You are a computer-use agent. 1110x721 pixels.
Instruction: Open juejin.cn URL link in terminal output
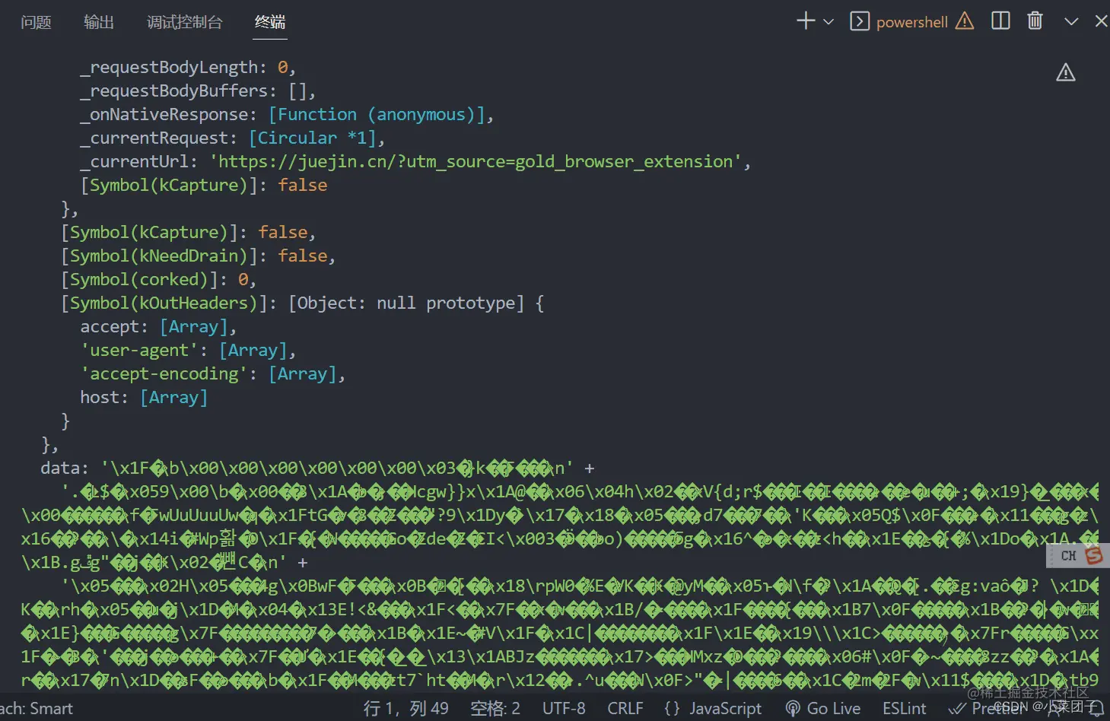coord(475,161)
